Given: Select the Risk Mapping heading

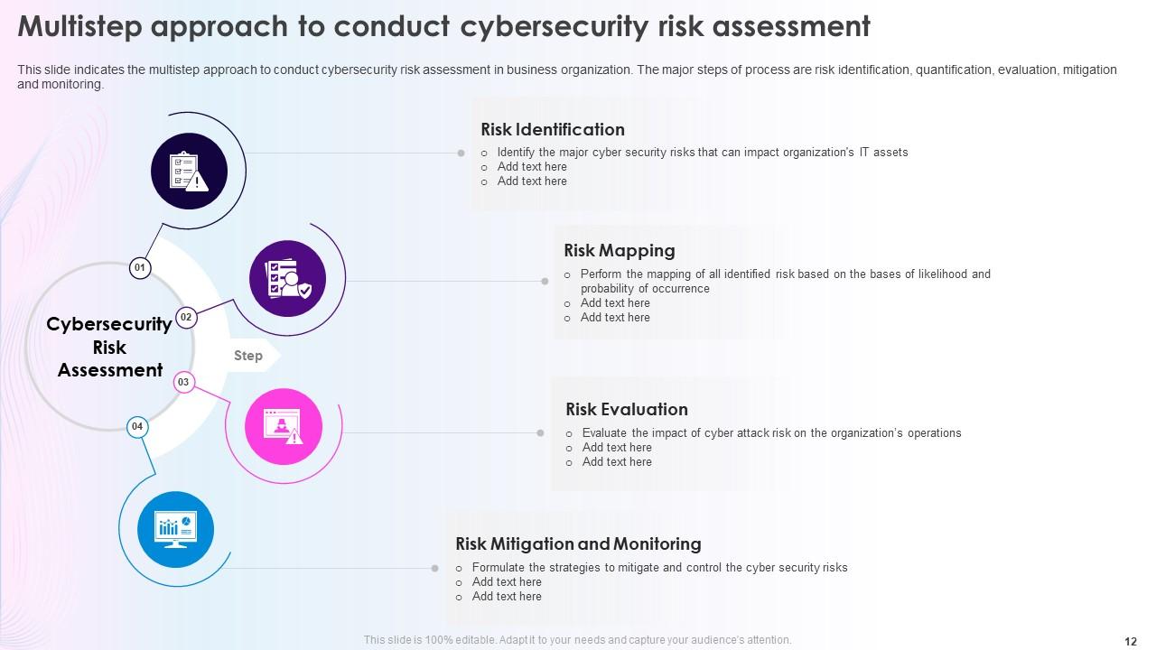Looking at the screenshot, I should 620,251.
